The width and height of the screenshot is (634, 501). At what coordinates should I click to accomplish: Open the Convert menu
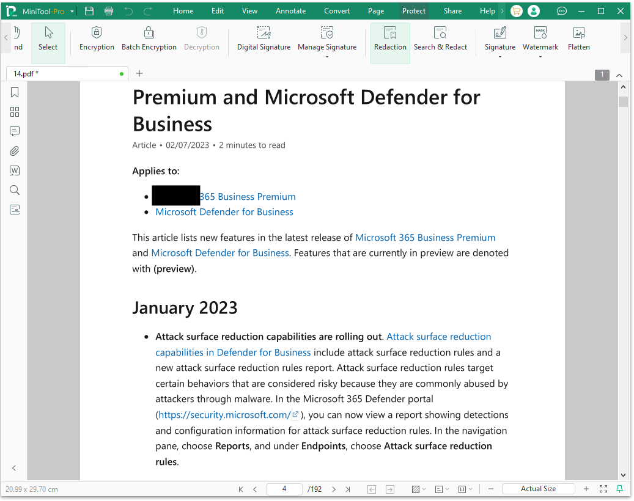336,10
